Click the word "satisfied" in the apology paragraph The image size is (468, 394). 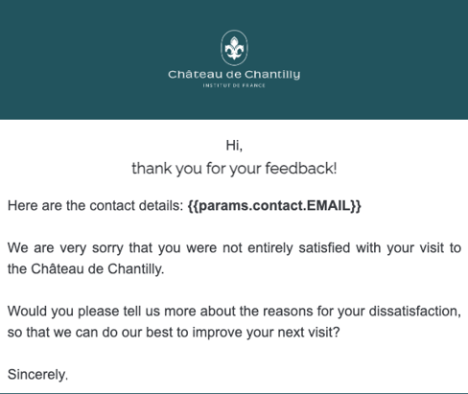(x=324, y=248)
